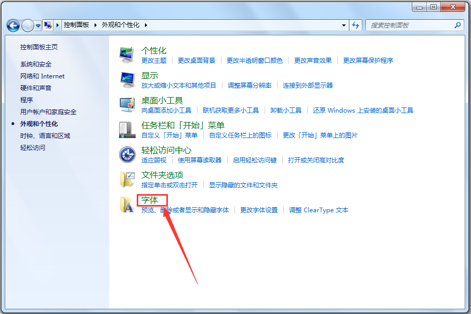Expand the address bar dropdown arrow
This screenshot has height=314, width=471.
[343, 25]
